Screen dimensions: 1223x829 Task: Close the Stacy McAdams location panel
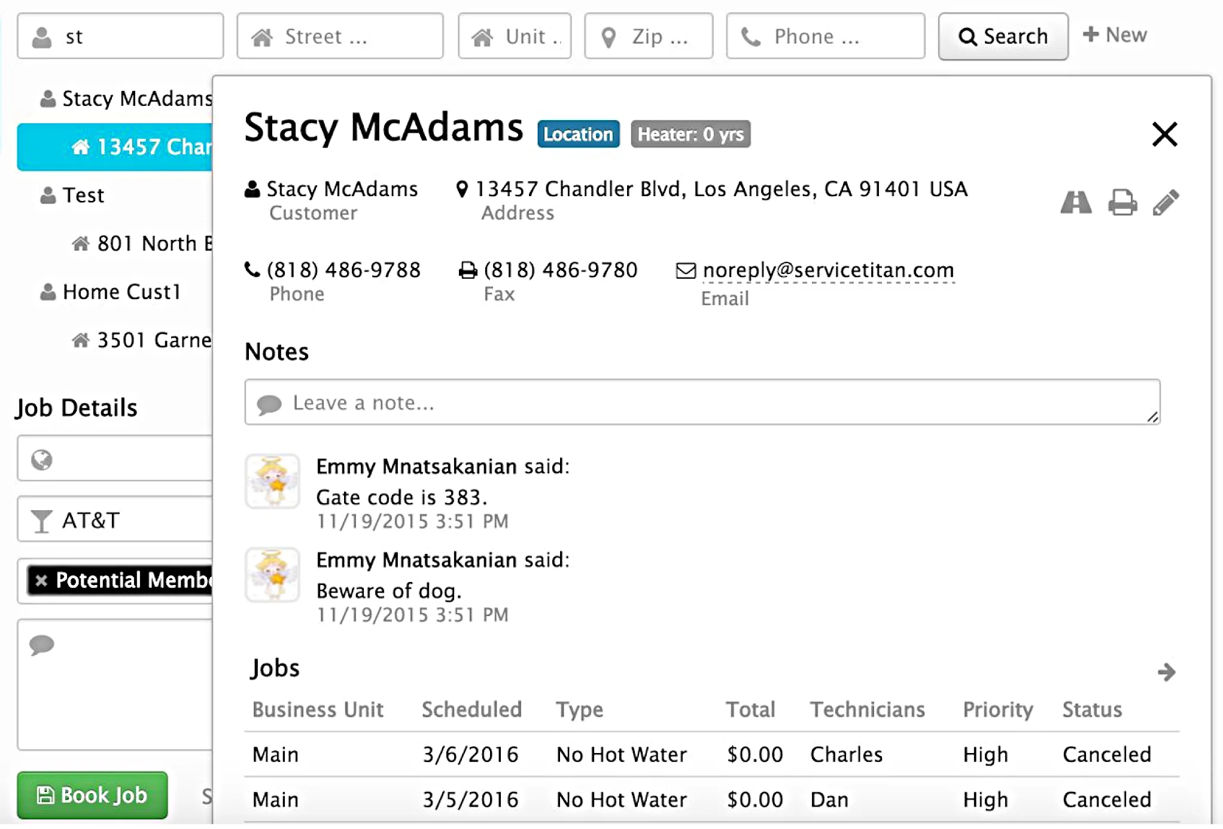pyautogui.click(x=1164, y=134)
